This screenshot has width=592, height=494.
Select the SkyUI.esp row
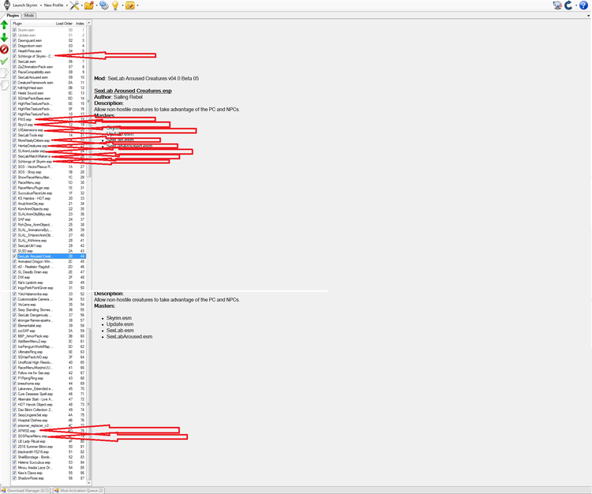49,125
